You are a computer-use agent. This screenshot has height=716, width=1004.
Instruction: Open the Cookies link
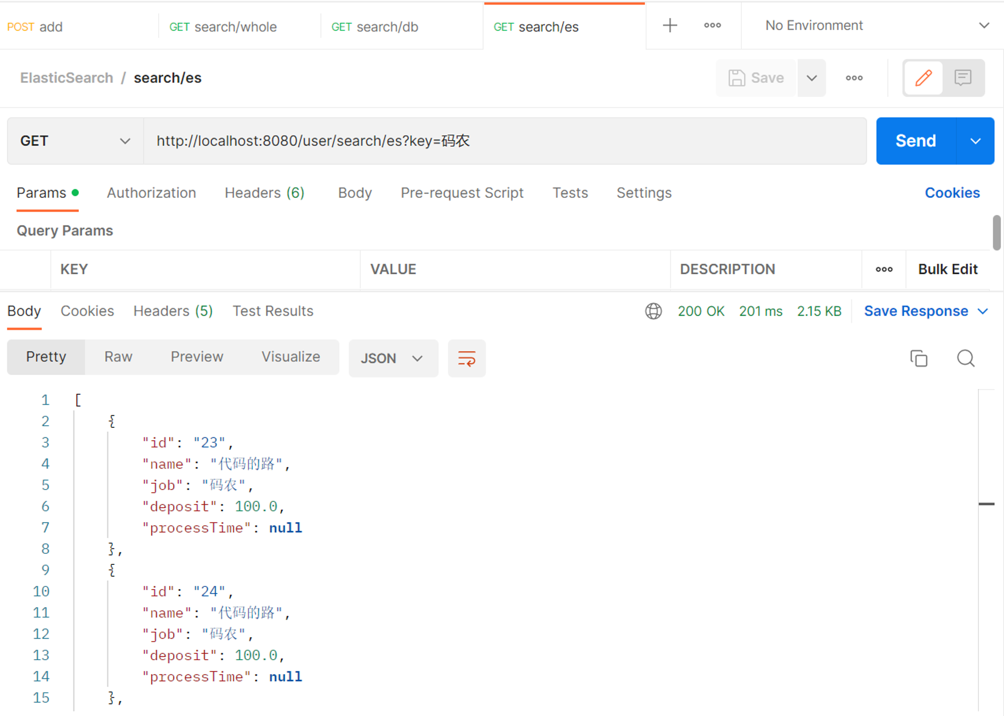click(952, 193)
